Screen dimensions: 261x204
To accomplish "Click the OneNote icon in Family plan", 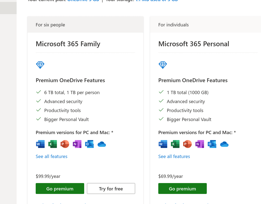I will [x=77, y=144].
